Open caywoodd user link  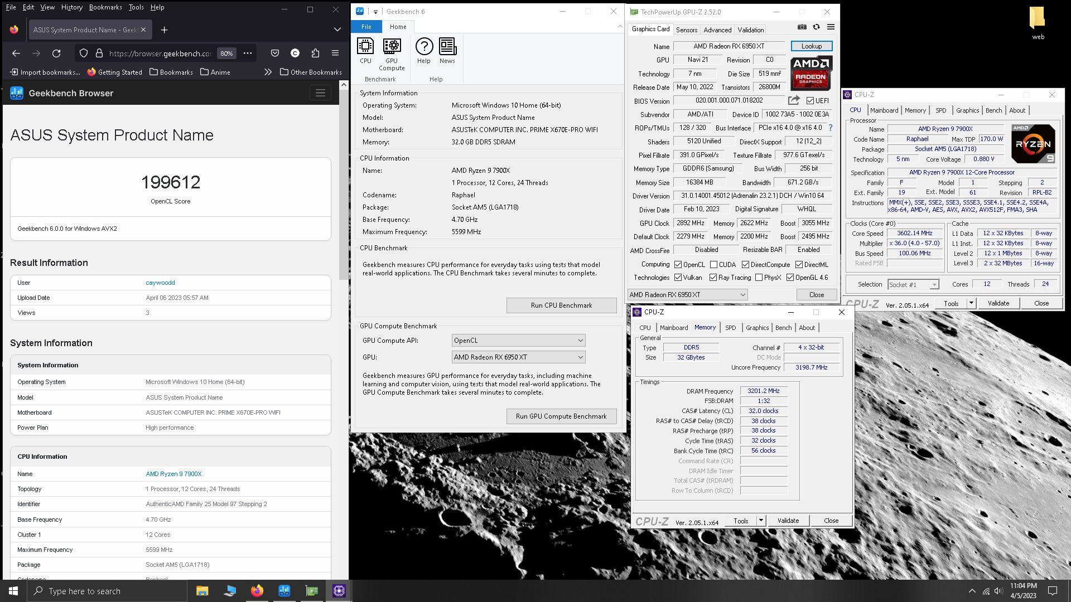160,283
